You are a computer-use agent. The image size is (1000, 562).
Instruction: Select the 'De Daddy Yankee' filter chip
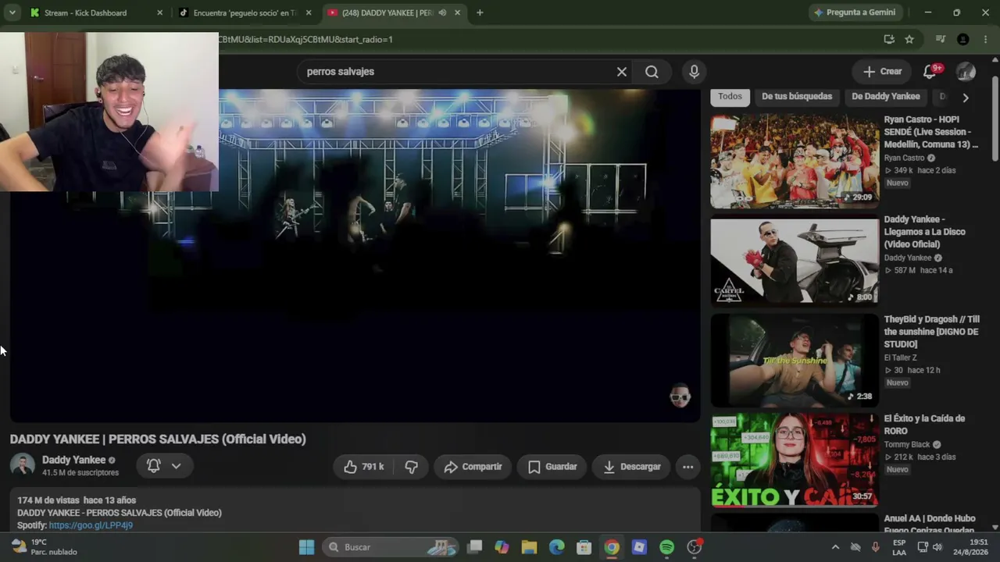[x=886, y=97]
